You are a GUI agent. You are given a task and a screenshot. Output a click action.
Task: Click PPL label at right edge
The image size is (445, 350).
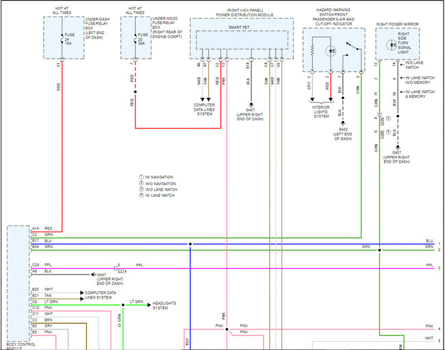430,265
